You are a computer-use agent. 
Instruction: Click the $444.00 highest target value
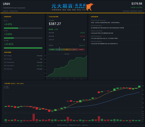click(83, 33)
